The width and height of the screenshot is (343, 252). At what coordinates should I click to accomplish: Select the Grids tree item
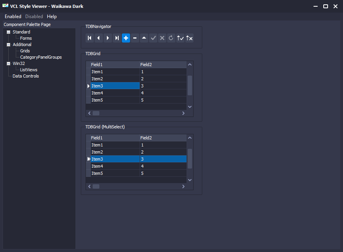[x=25, y=51]
